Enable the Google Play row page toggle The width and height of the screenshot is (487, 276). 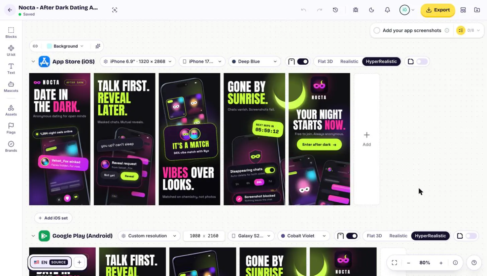click(471, 236)
